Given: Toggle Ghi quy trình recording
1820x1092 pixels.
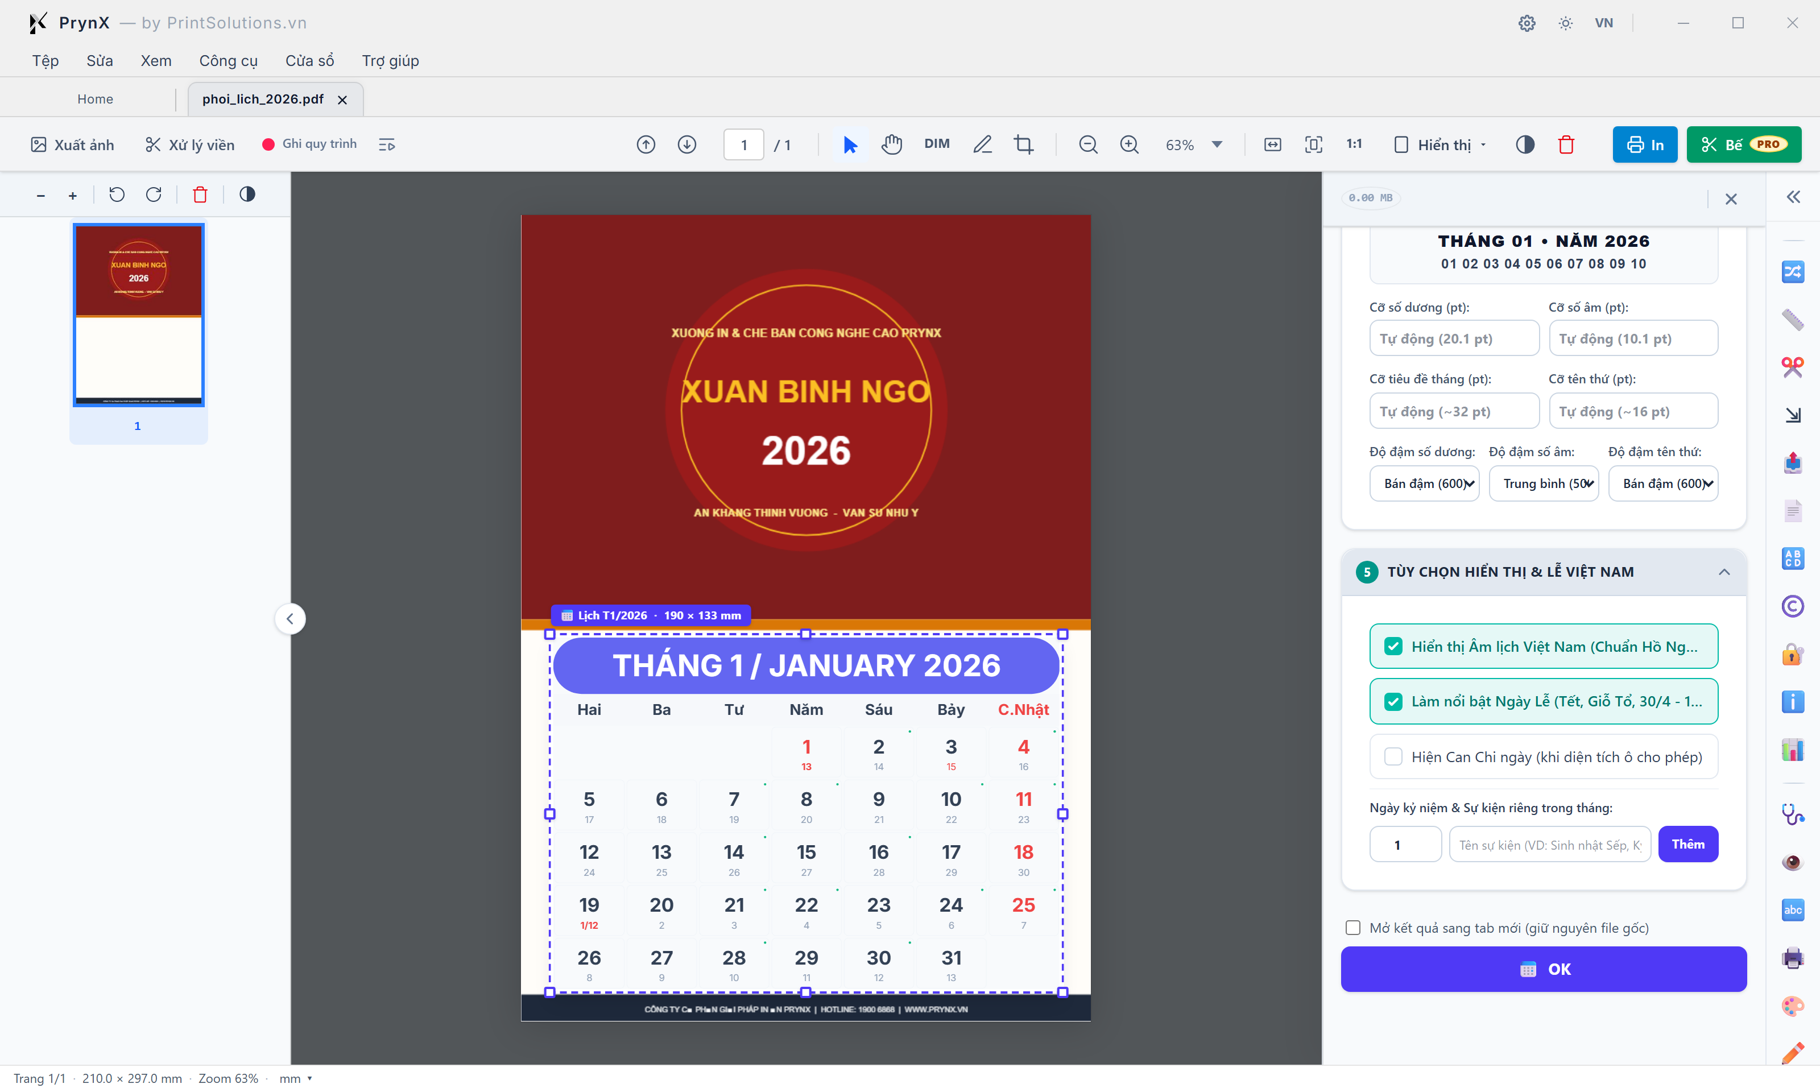Looking at the screenshot, I should point(310,144).
